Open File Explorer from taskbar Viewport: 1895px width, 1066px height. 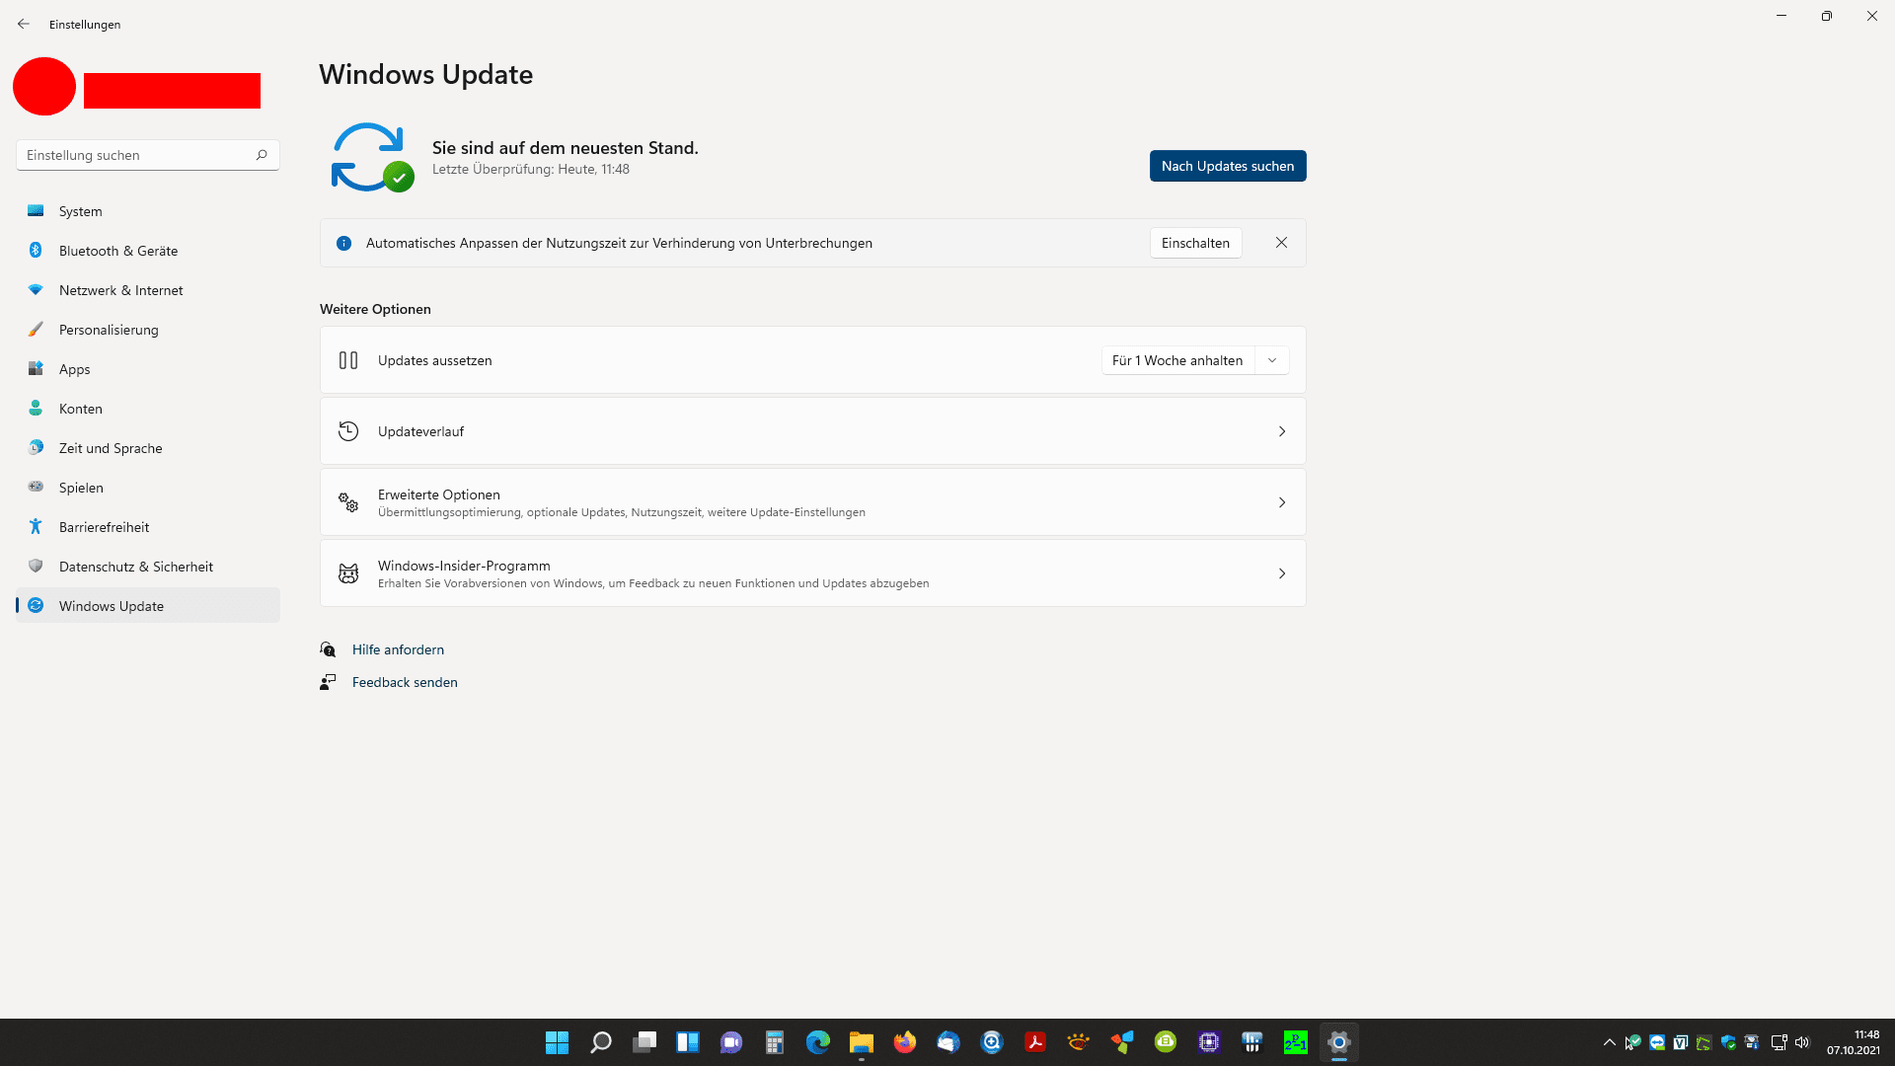tap(862, 1042)
